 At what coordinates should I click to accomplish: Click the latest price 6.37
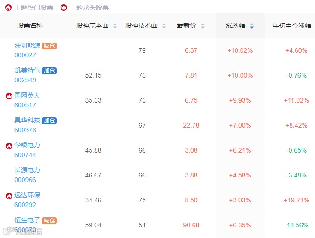coord(191,50)
